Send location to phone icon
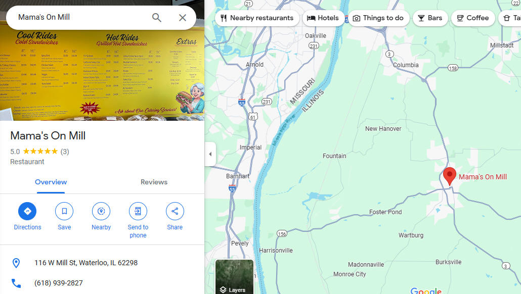The height and width of the screenshot is (294, 521). click(138, 211)
